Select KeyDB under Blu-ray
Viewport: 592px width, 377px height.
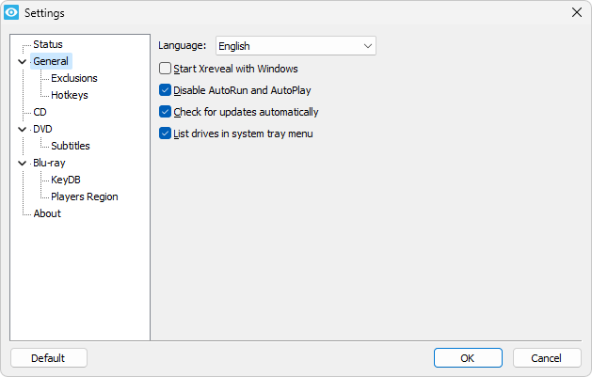(66, 180)
